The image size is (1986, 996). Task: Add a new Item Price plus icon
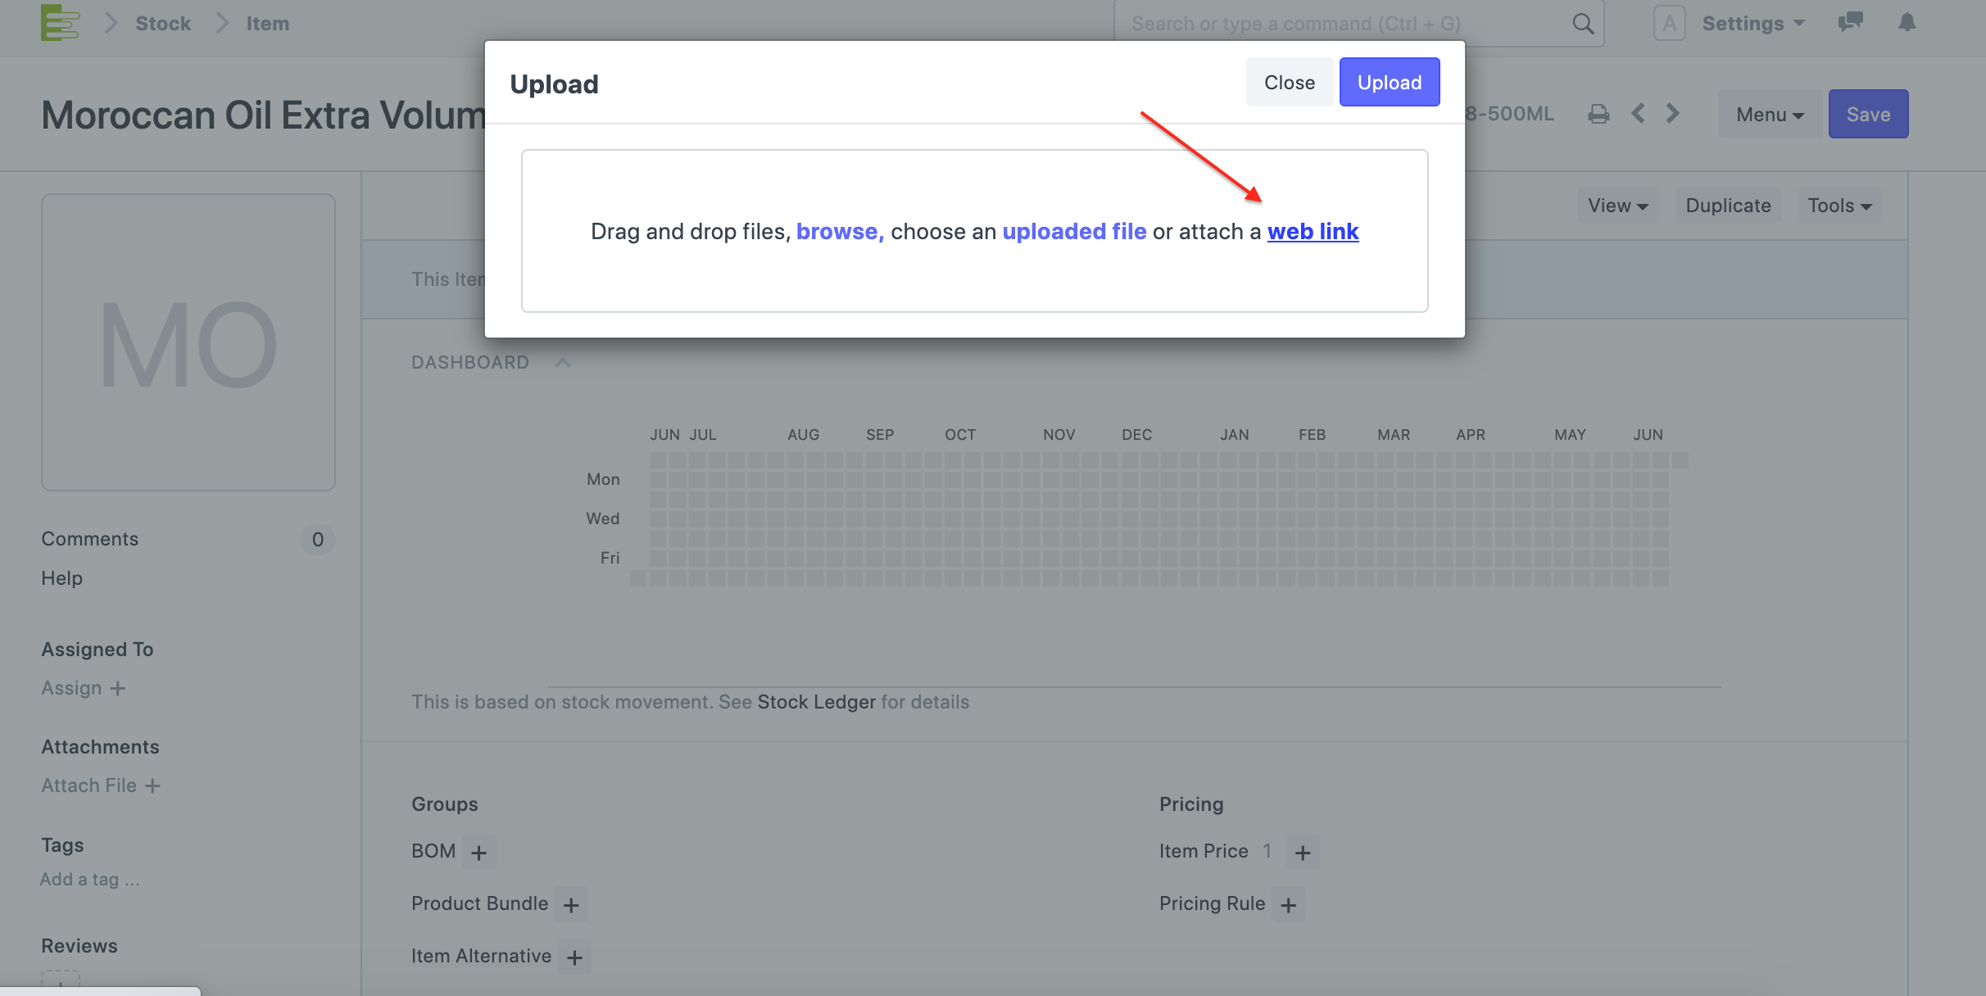[1302, 853]
